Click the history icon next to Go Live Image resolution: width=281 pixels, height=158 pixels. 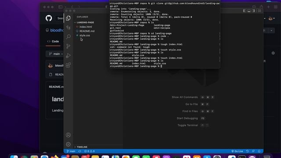click(247, 151)
